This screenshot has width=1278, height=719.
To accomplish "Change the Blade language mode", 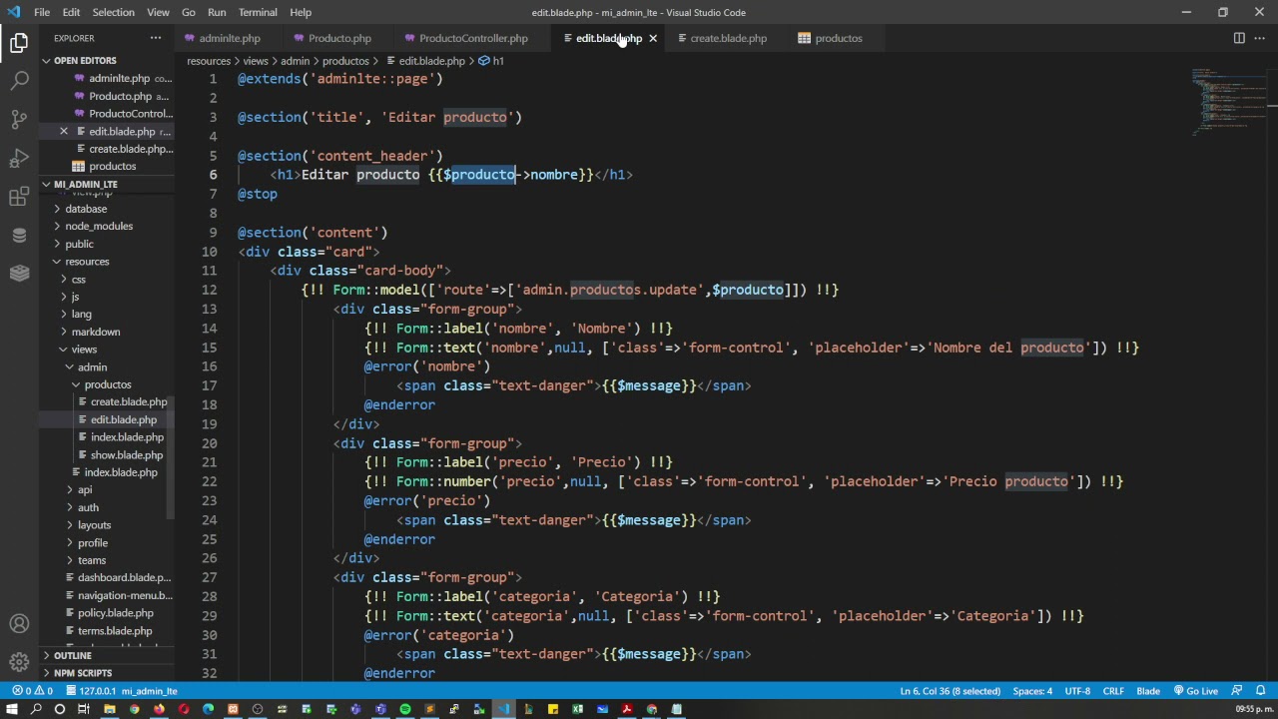I will click(1148, 691).
